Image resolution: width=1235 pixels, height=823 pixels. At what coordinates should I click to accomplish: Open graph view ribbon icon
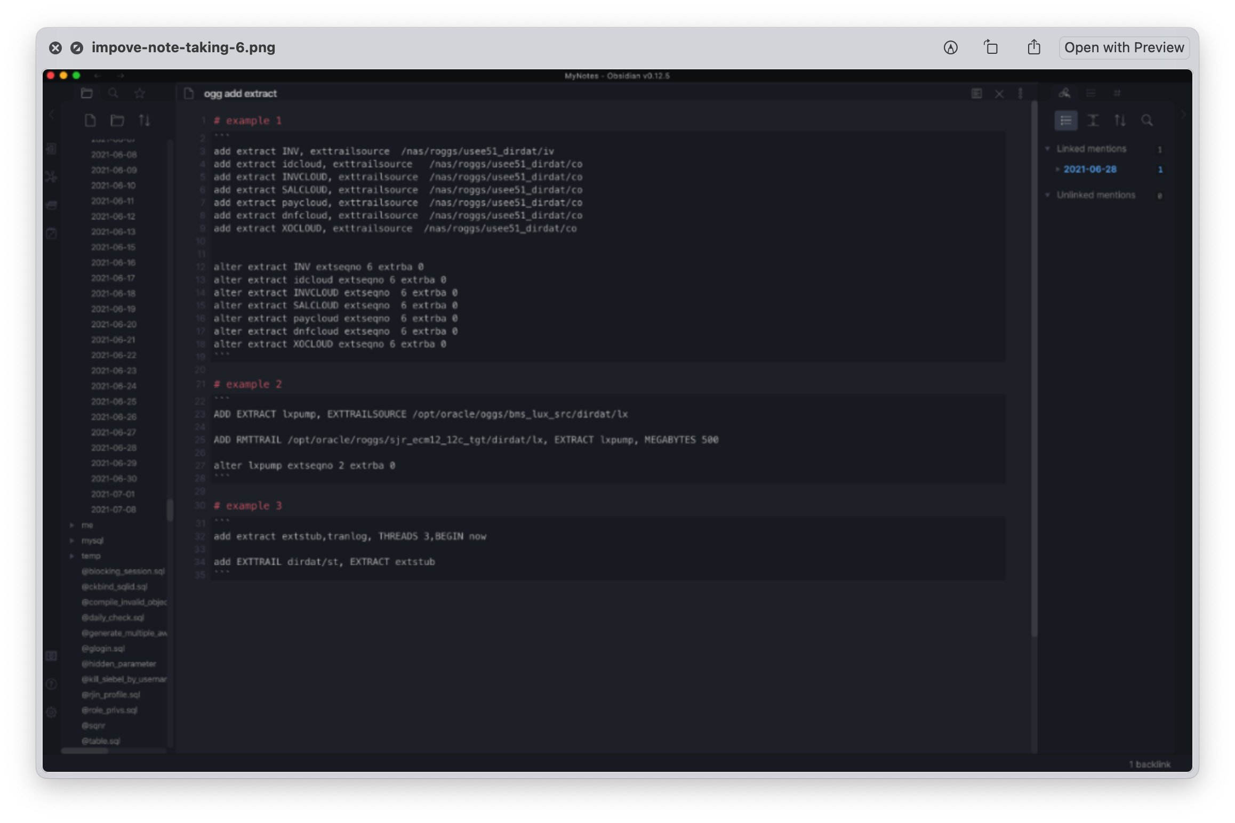[51, 177]
